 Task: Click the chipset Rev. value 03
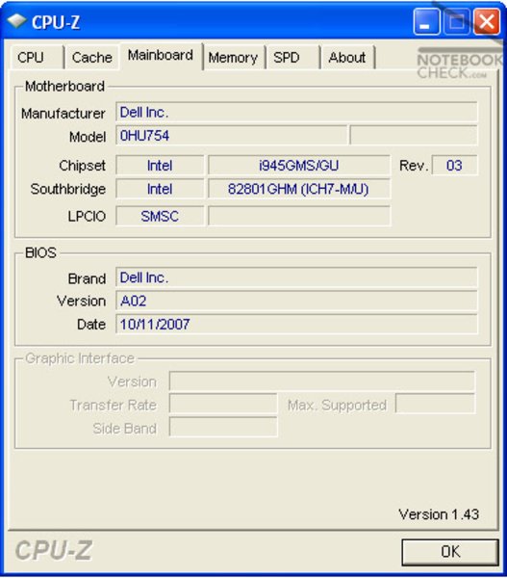454,165
